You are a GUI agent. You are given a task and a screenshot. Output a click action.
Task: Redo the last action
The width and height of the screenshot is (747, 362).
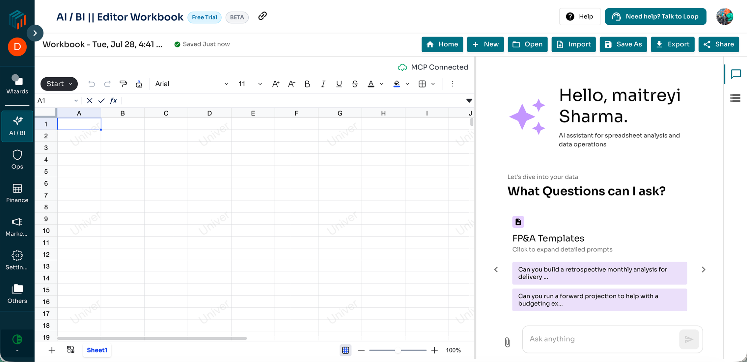tap(107, 84)
